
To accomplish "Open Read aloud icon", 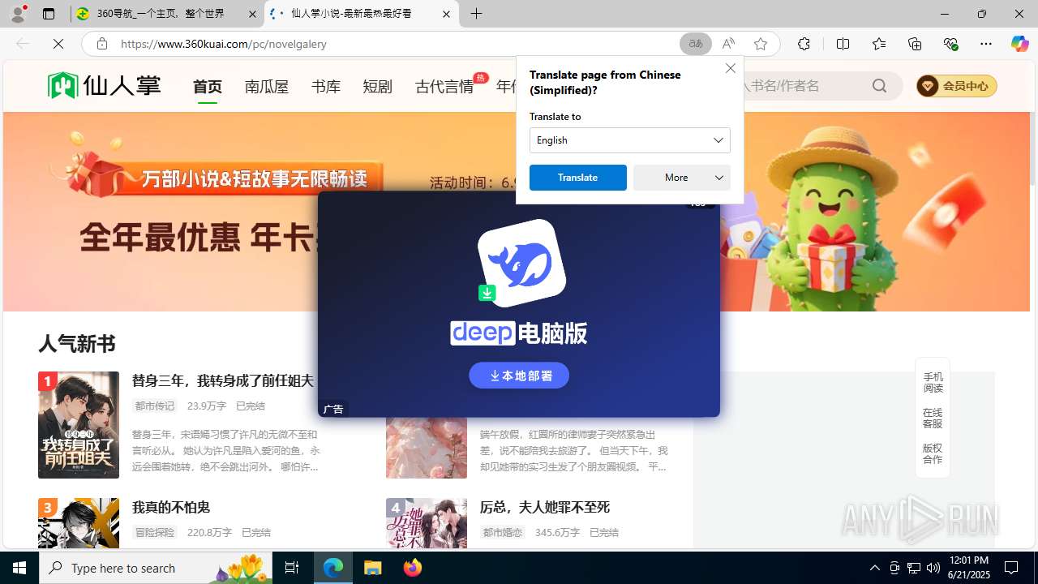I will 728,44.
